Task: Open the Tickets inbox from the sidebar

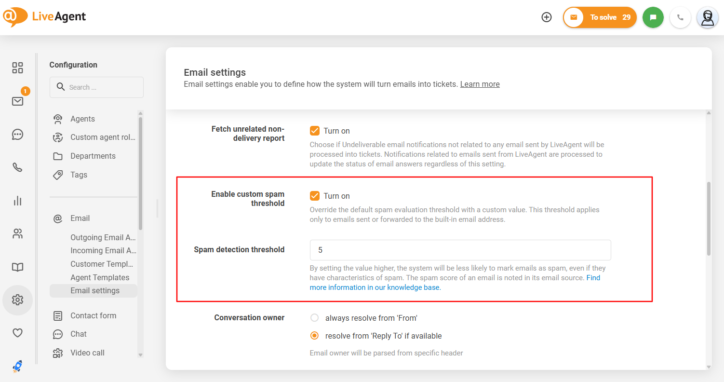Action: coord(17,100)
